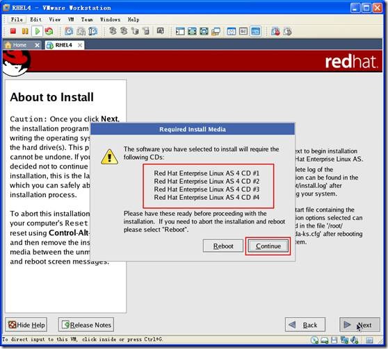This screenshot has width=388, height=349.
Task: Toggle the sidebar view toolbar icon
Action: pyautogui.click(x=180, y=31)
